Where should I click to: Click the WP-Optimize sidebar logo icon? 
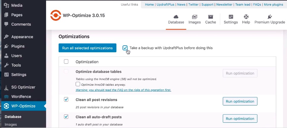[x=6, y=106]
